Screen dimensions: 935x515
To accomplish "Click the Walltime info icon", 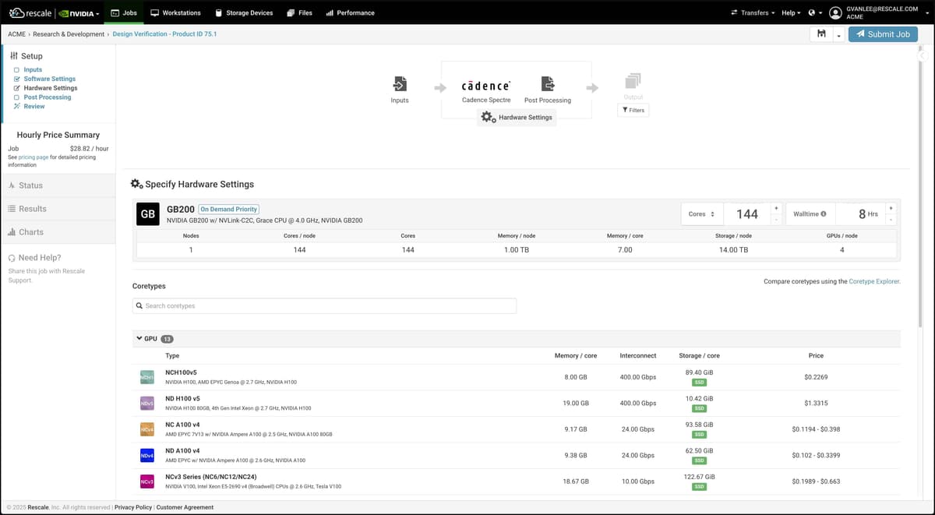I will [824, 214].
